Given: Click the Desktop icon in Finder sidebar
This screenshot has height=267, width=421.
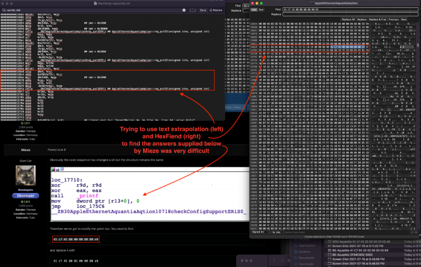Looking at the screenshot, I should (296, 252).
